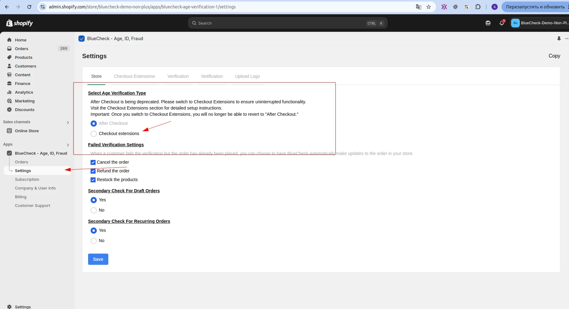Open Company & User Info
This screenshot has width=569, height=309.
pos(35,188)
